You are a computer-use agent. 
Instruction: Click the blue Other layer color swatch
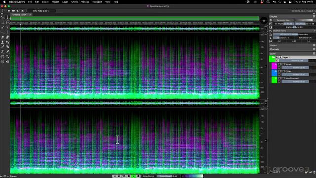pos(275,73)
